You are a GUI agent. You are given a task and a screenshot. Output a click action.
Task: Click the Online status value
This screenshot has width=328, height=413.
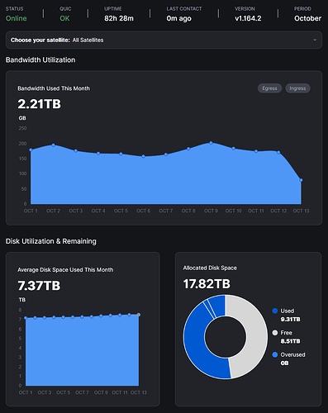pyautogui.click(x=17, y=18)
